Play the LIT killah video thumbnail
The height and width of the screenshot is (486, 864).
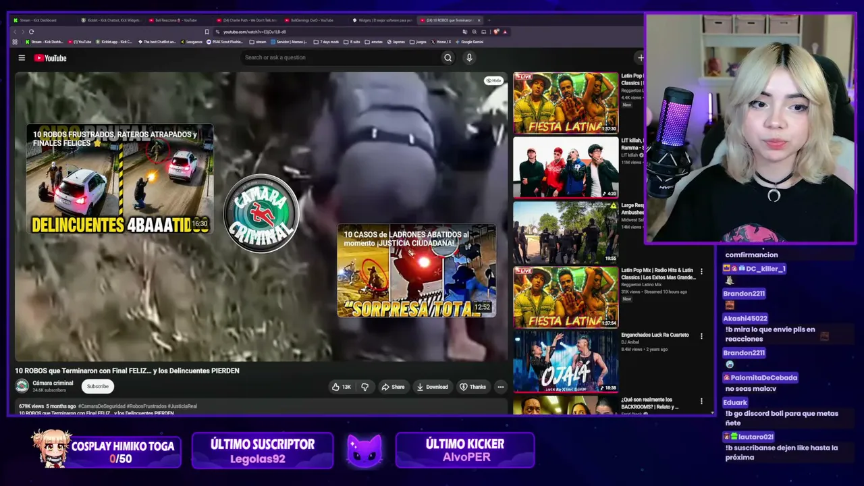click(x=566, y=167)
